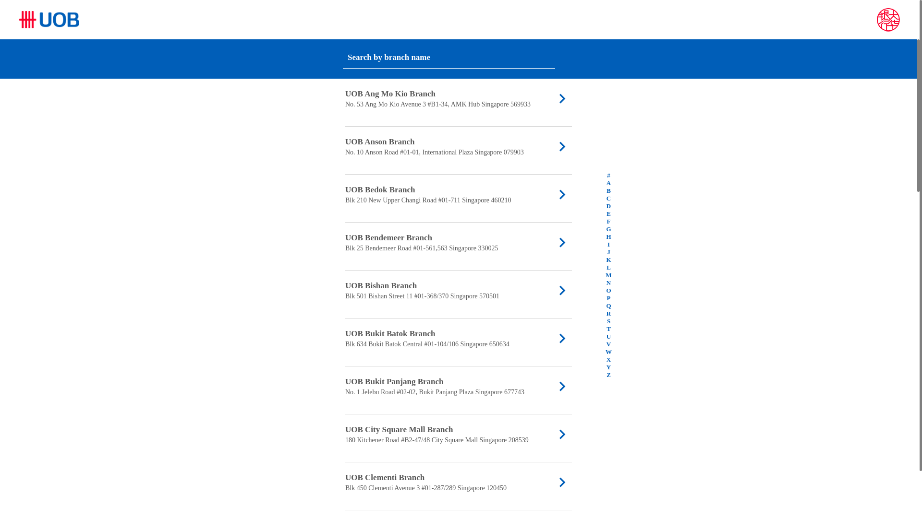922x518 pixels.
Task: Click the red Chinese seal icon
Action: 888,20
